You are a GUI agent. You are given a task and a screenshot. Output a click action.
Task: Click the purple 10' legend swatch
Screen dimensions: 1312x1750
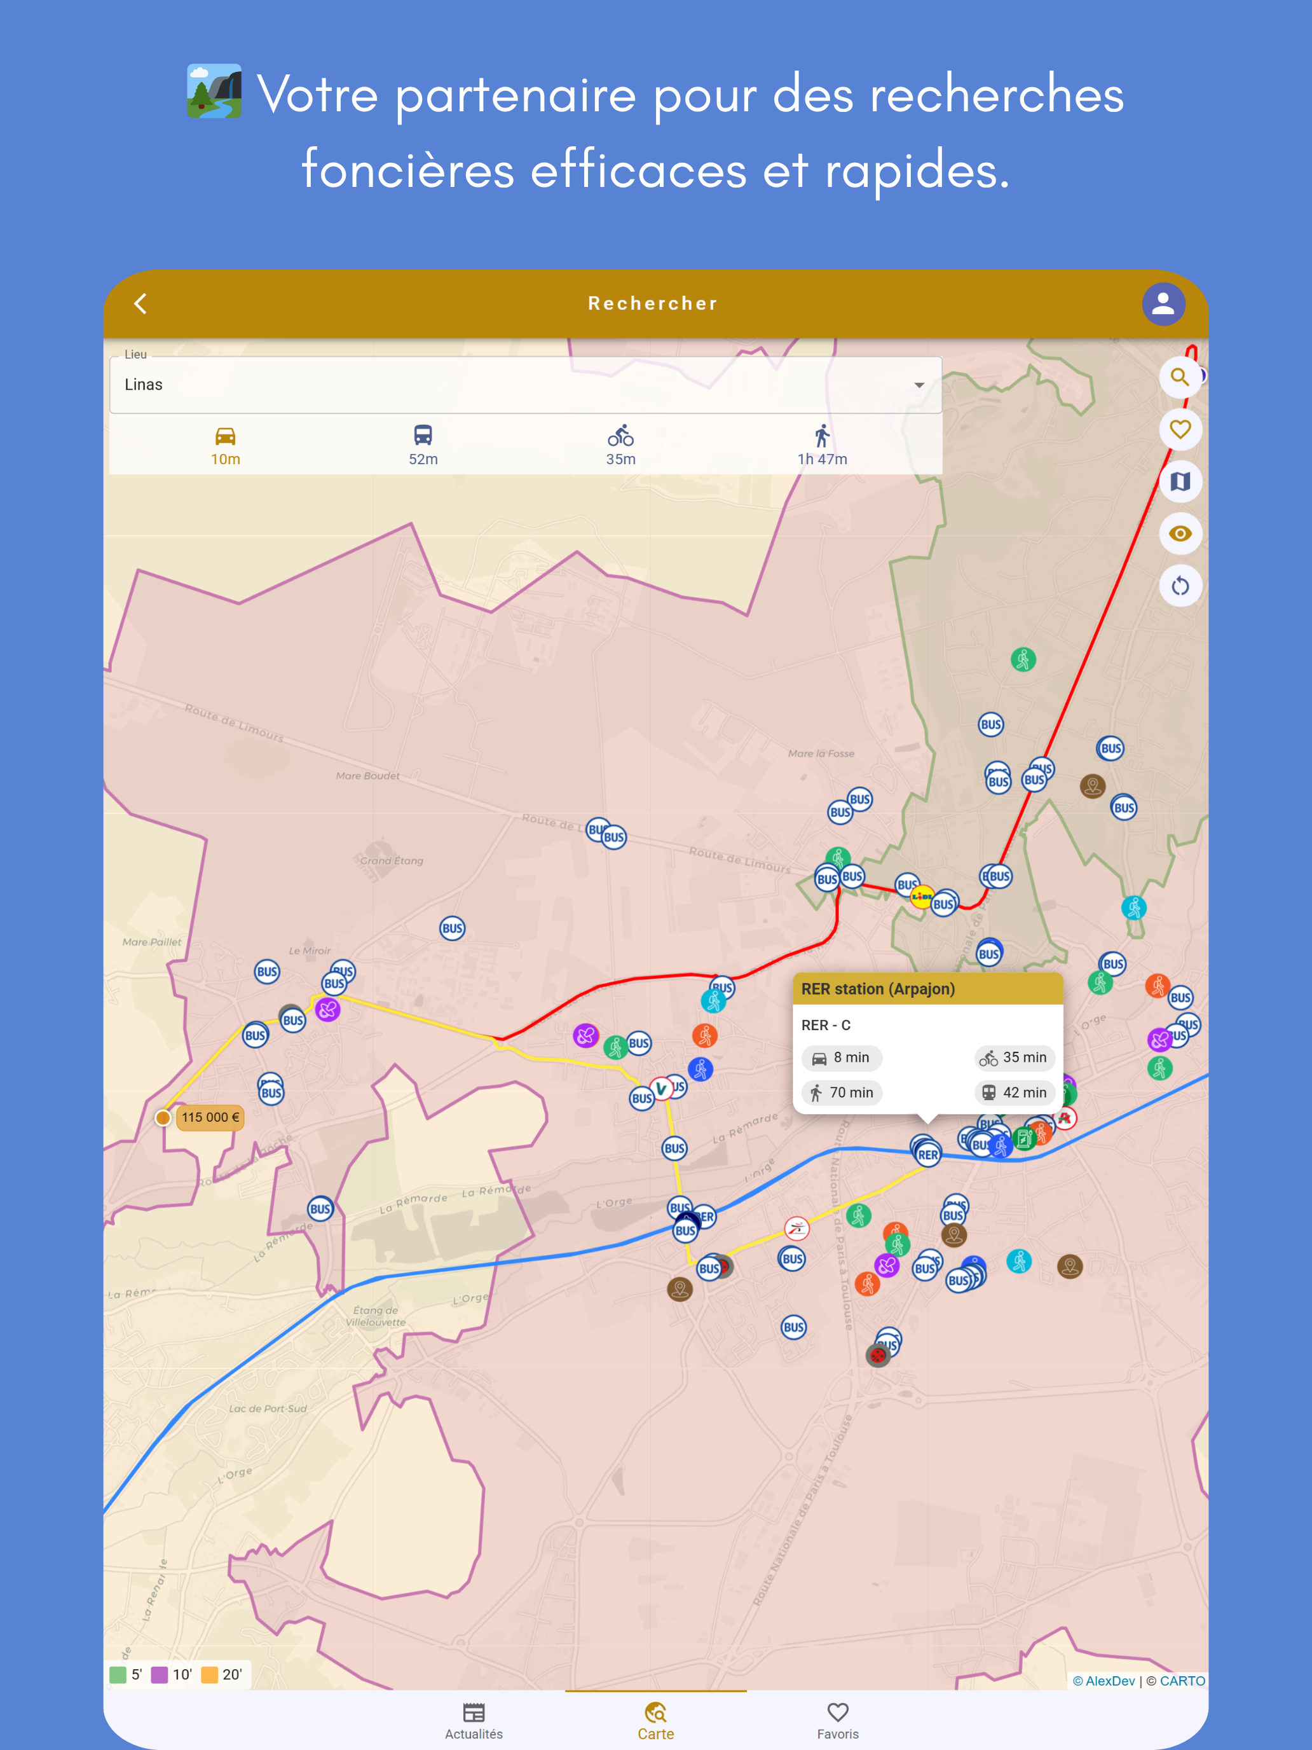click(160, 1675)
